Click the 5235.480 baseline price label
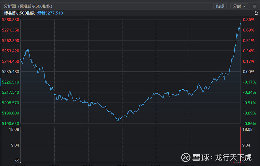The height and width of the screenshot is (166, 260). [x=10, y=72]
